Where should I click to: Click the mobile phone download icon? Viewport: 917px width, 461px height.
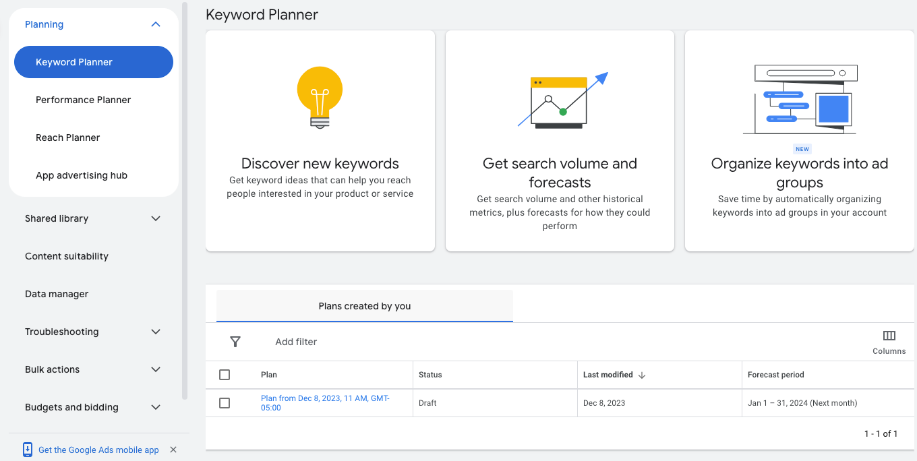coord(28,450)
